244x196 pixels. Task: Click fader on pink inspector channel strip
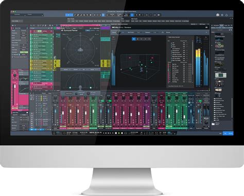tap(15, 86)
